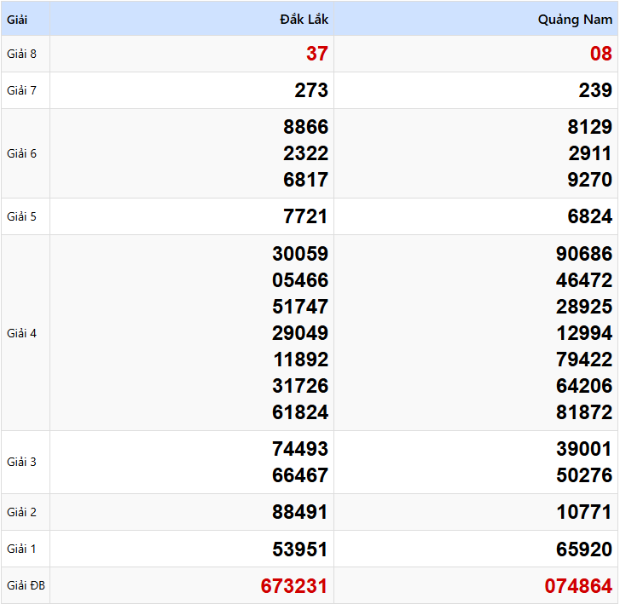The height and width of the screenshot is (604, 620).
Task: Select the Giải 1 row label
Action: pos(22,549)
